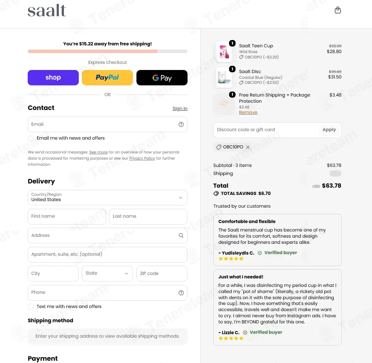Click the address search magnifier icon

[181, 235]
